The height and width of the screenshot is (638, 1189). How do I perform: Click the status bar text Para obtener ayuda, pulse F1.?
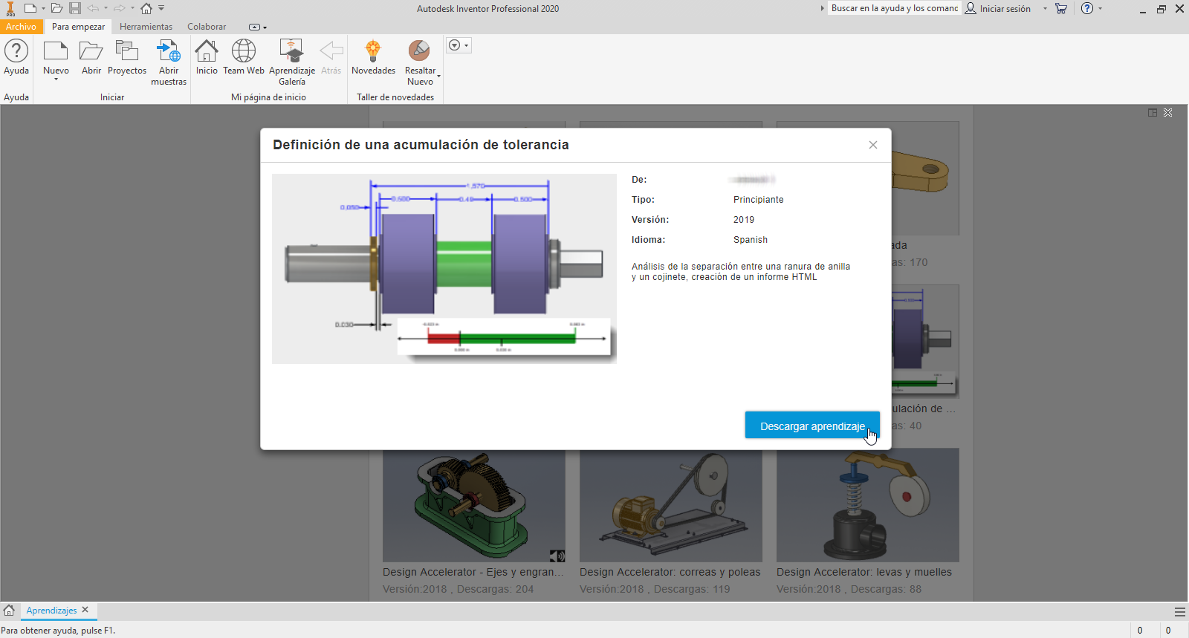[58, 631]
